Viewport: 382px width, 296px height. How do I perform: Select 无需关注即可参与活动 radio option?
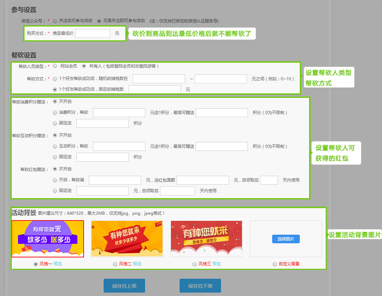pos(99,21)
